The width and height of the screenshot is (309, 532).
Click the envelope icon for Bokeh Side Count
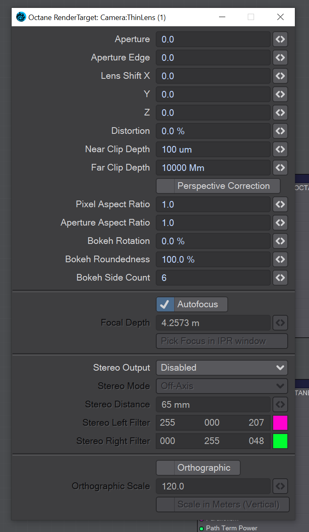(280, 278)
